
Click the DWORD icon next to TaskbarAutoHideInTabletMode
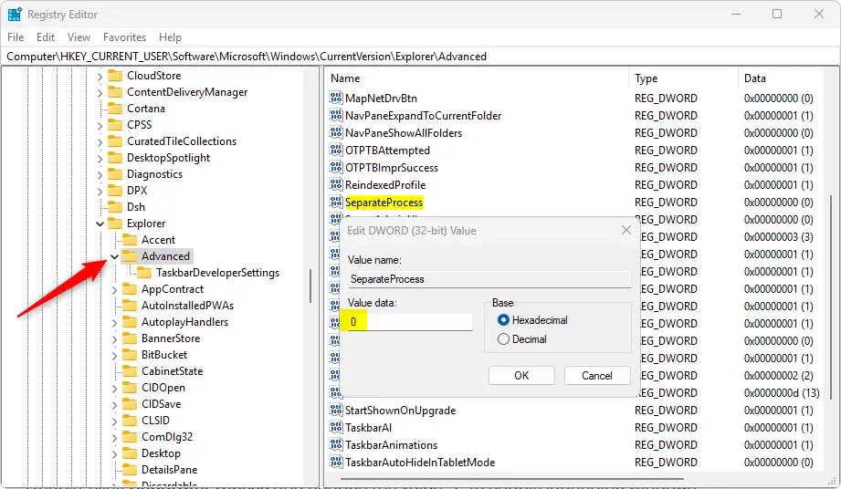(336, 463)
